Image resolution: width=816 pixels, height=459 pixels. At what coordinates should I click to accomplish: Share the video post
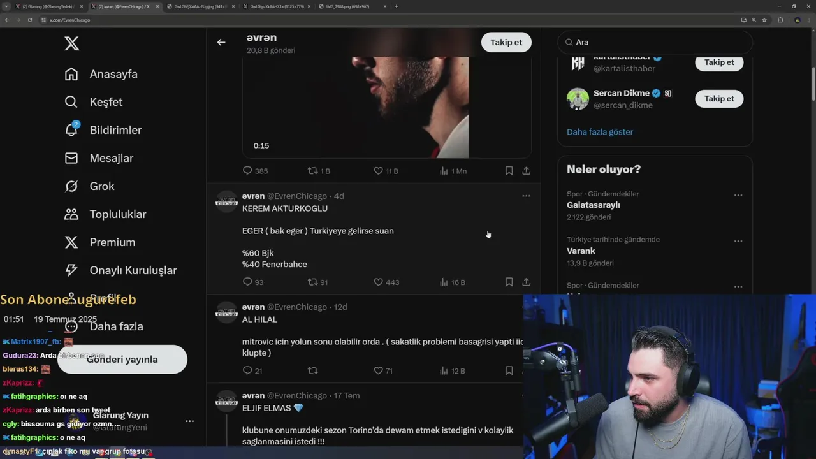526,171
